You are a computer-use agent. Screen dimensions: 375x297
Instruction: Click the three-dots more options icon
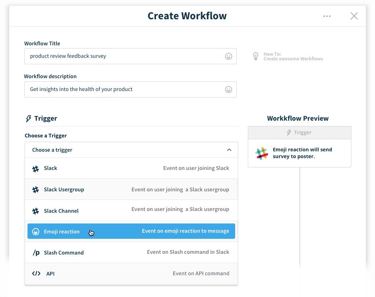click(x=327, y=16)
